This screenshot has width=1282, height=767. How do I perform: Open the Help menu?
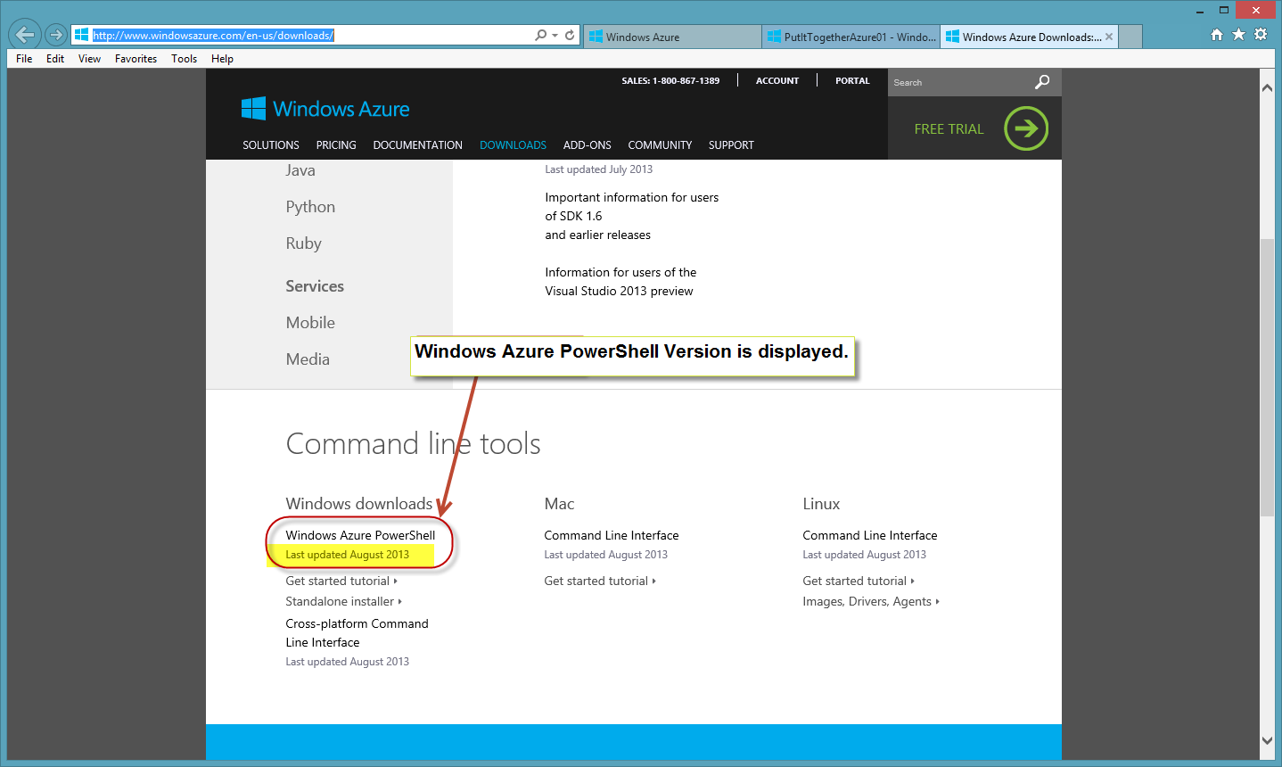tap(222, 59)
